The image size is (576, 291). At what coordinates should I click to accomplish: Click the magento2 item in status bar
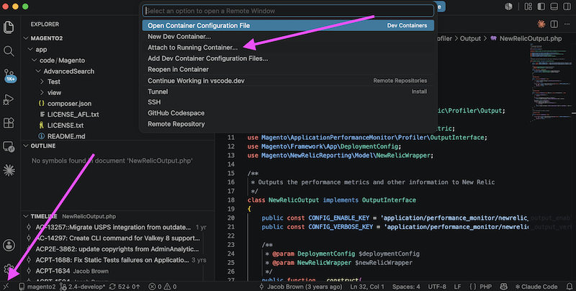coord(37,286)
